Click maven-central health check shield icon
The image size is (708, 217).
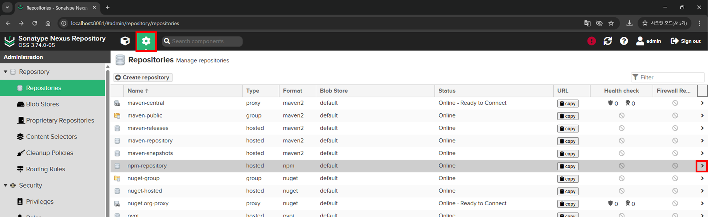pos(610,103)
